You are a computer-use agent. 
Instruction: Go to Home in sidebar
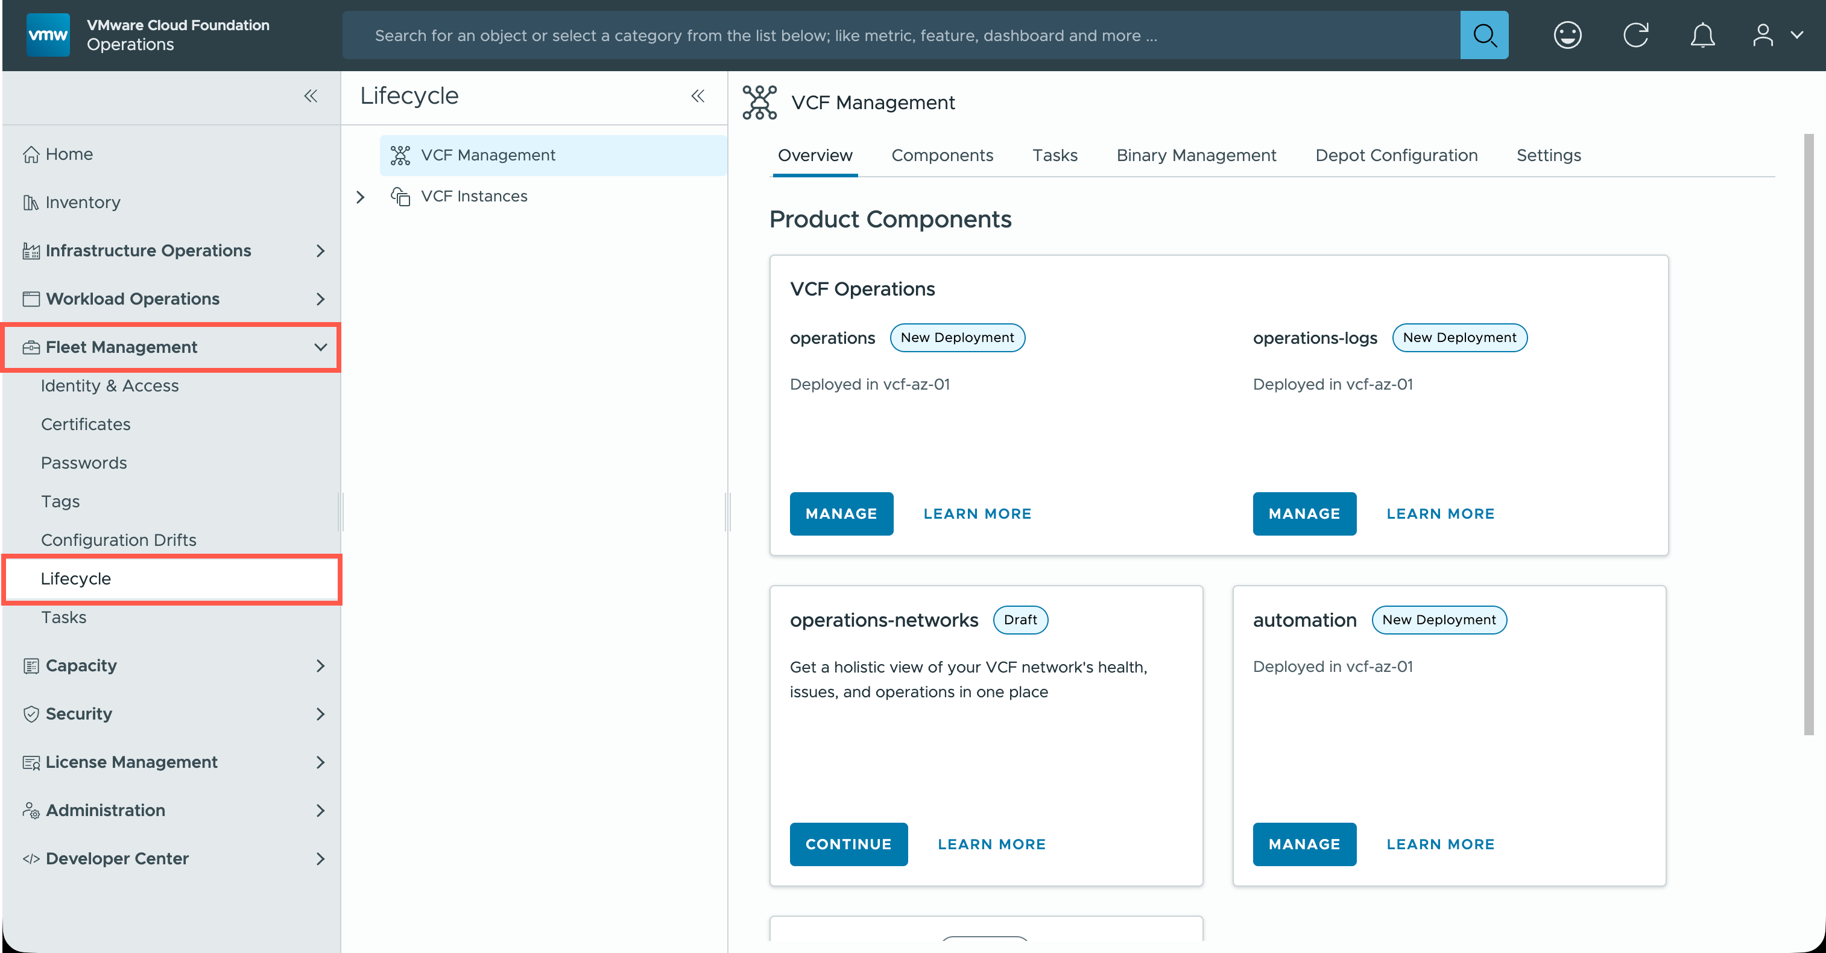pos(69,154)
